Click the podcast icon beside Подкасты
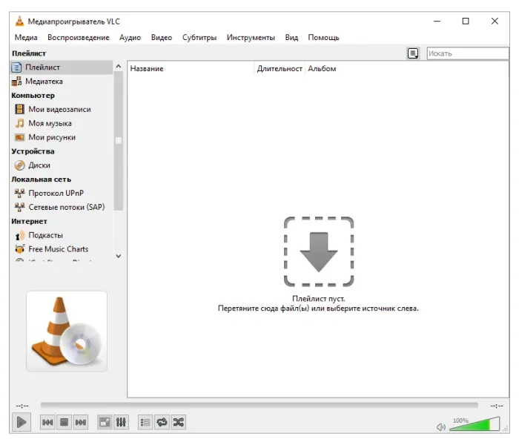The image size is (519, 445). [20, 235]
